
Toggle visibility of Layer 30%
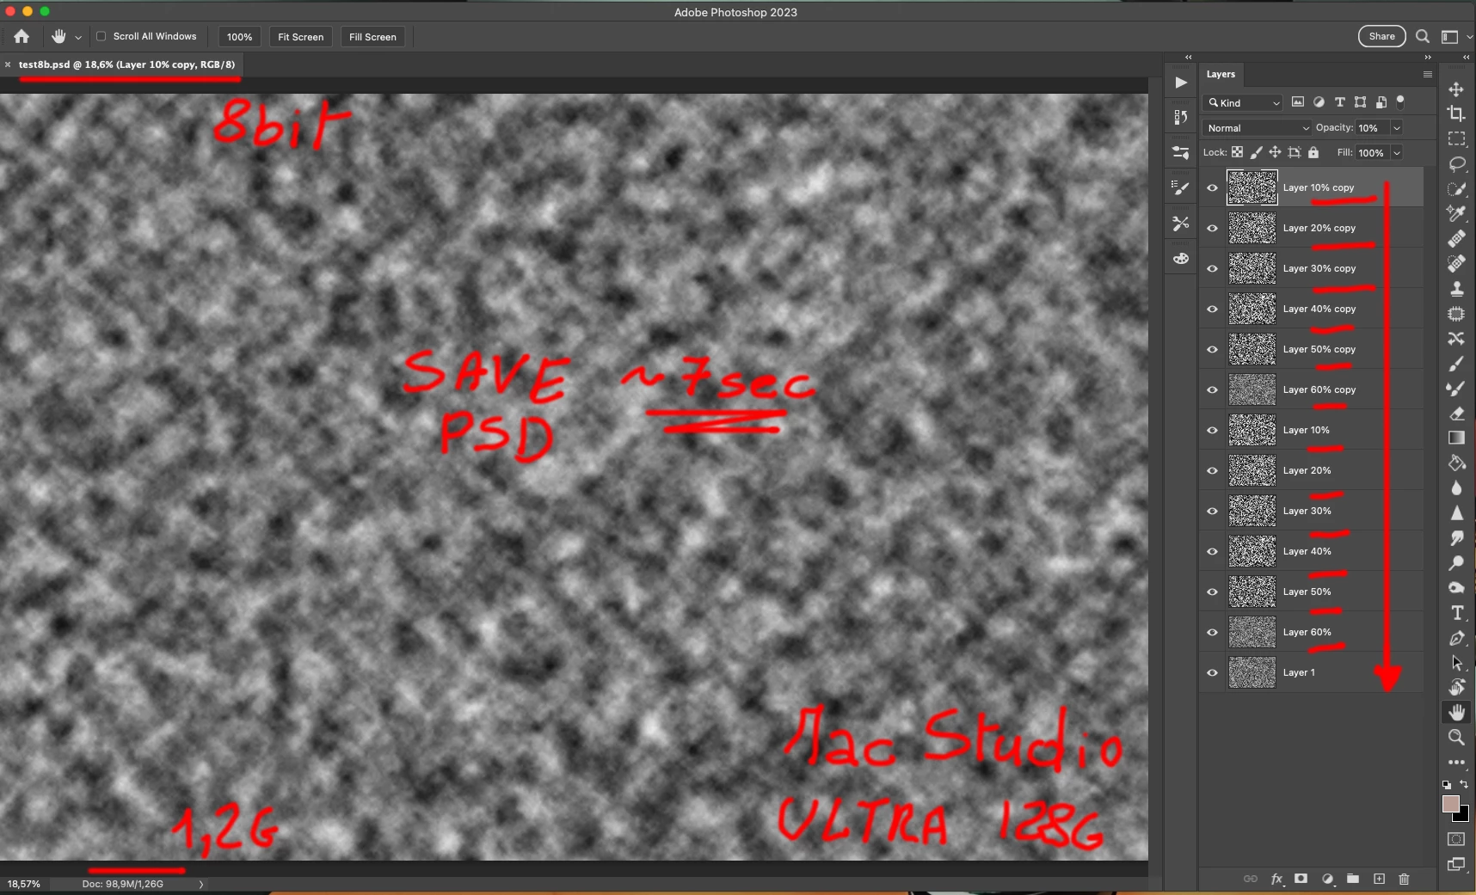(1212, 511)
